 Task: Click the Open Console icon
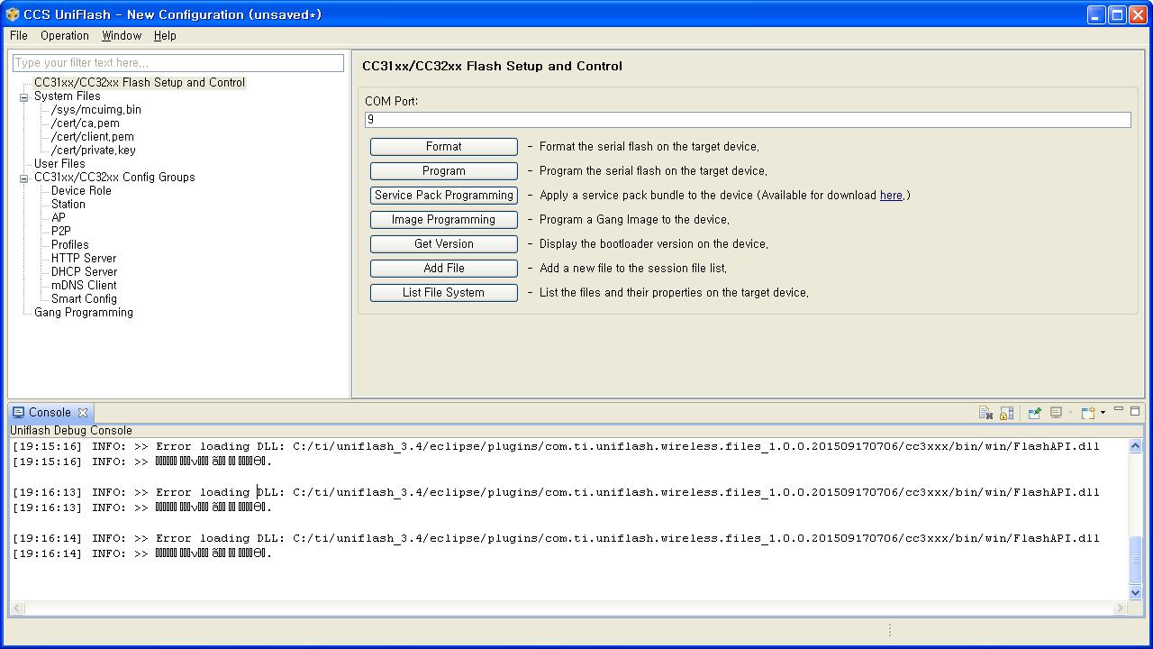[x=1087, y=413]
